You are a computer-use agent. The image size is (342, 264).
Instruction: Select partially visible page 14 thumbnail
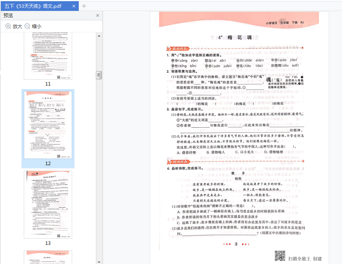48,257
